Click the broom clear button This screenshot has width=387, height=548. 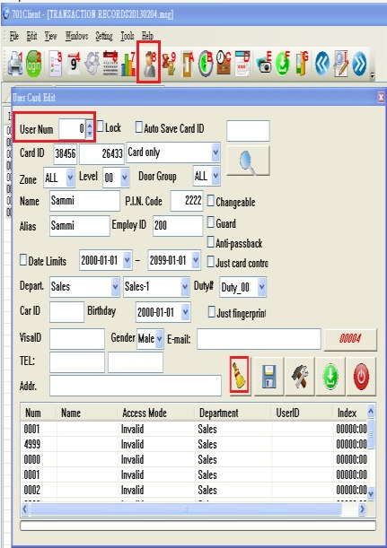tap(240, 376)
